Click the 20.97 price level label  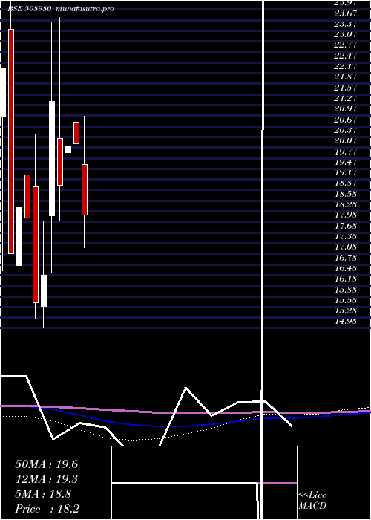[x=346, y=109]
